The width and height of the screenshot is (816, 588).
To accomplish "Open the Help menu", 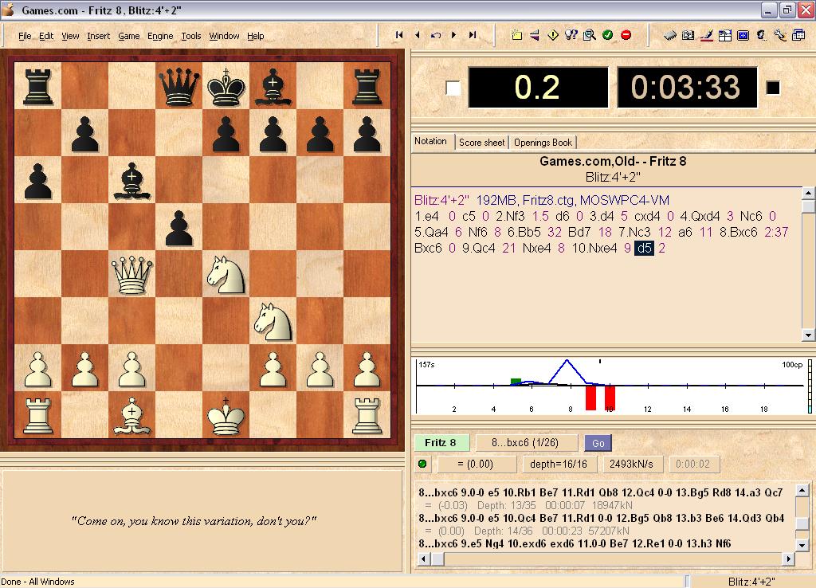I will coord(256,36).
